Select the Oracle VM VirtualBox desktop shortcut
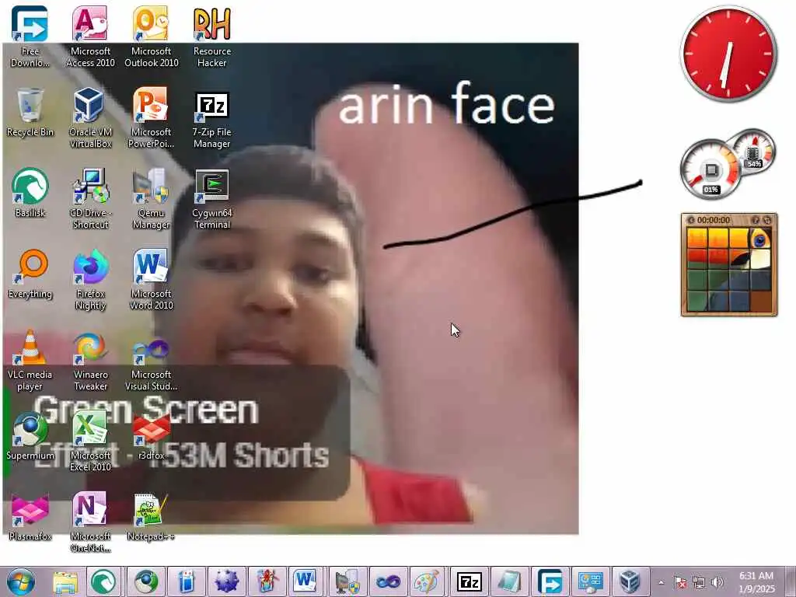Image resolution: width=796 pixels, height=597 pixels. click(x=90, y=117)
